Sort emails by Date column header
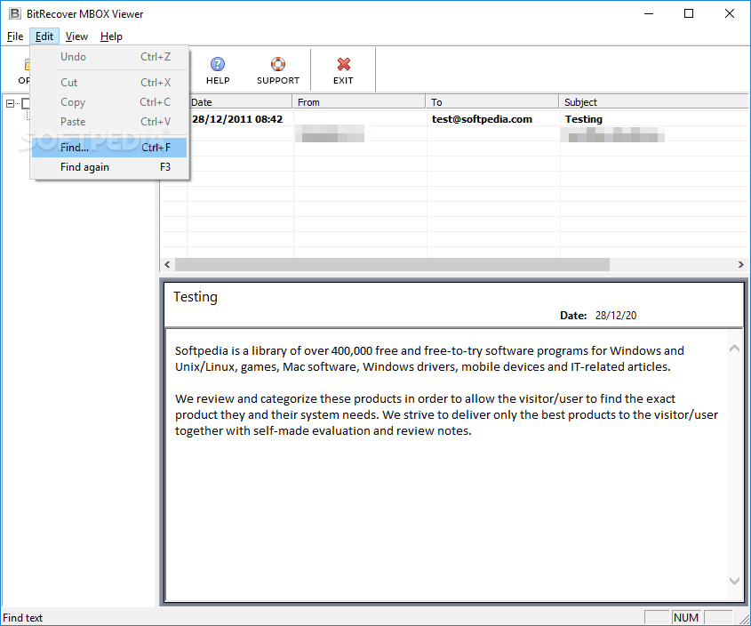Screen dimensions: 751x626 [x=240, y=102]
